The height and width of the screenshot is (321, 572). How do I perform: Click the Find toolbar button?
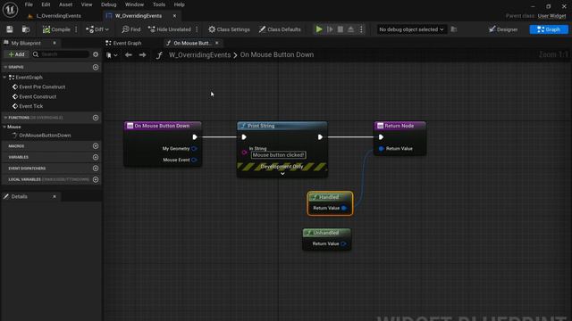point(131,29)
